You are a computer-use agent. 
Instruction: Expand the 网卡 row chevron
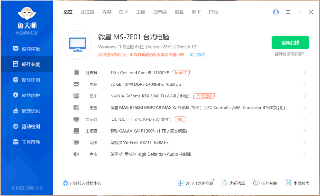(304, 142)
